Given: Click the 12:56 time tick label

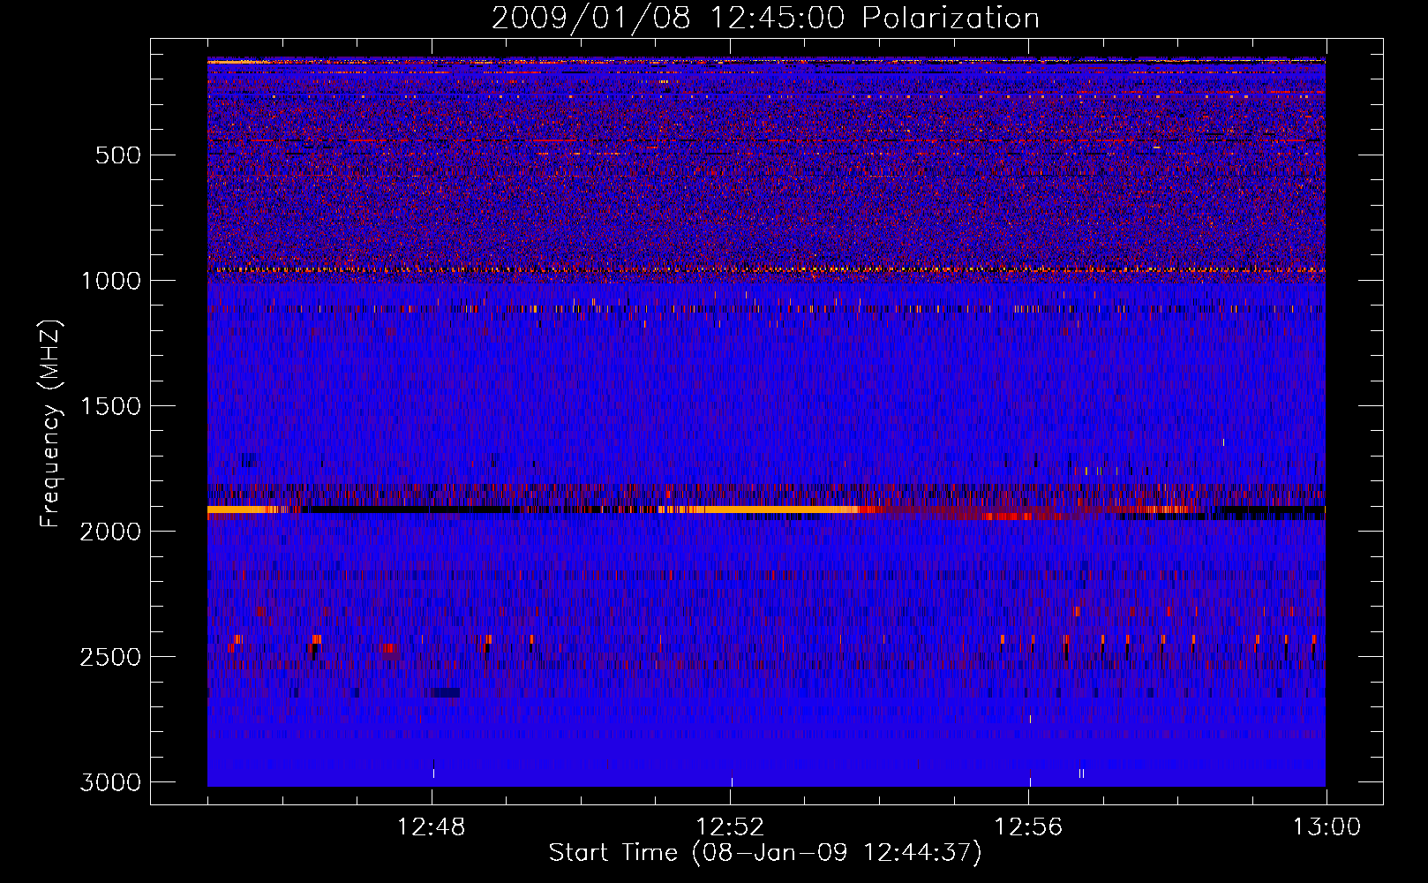Looking at the screenshot, I should (x=1028, y=827).
